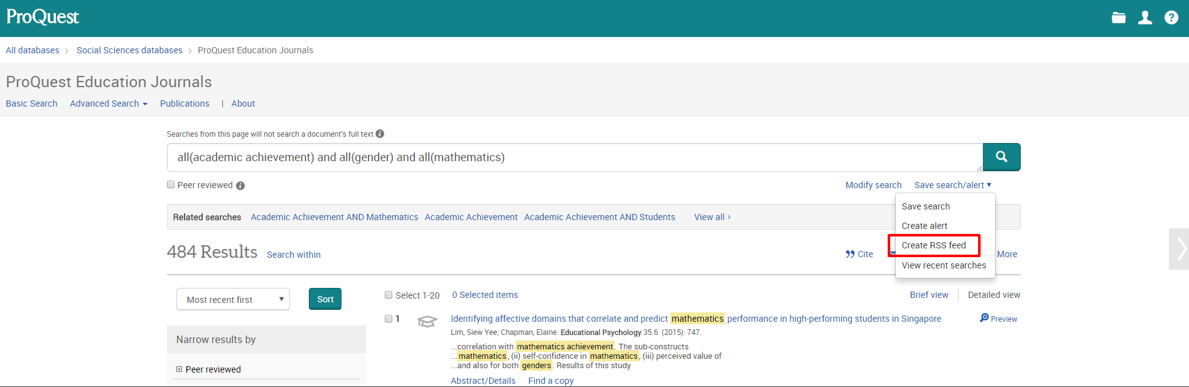Viewport: 1189px width, 387px height.
Task: Click the magnifier search button
Action: (1001, 157)
